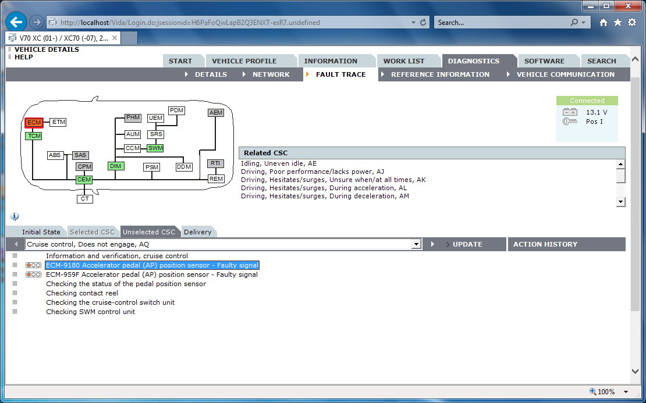Select the AEM module in the vehicle diagram
This screenshot has width=646, height=403.
pos(215,112)
